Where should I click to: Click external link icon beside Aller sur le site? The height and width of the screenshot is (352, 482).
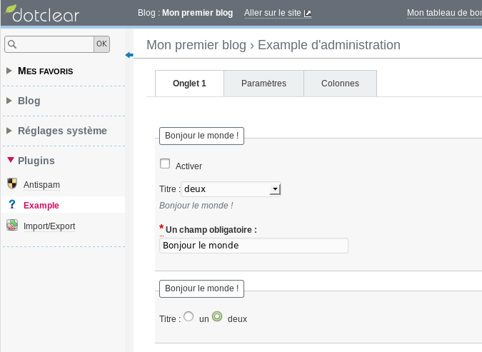coord(308,14)
